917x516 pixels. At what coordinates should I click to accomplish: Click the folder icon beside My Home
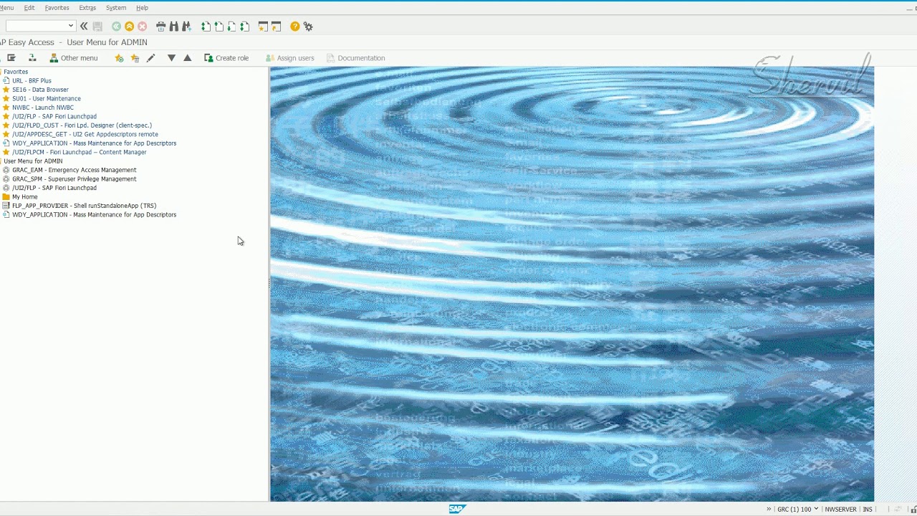pyautogui.click(x=6, y=197)
